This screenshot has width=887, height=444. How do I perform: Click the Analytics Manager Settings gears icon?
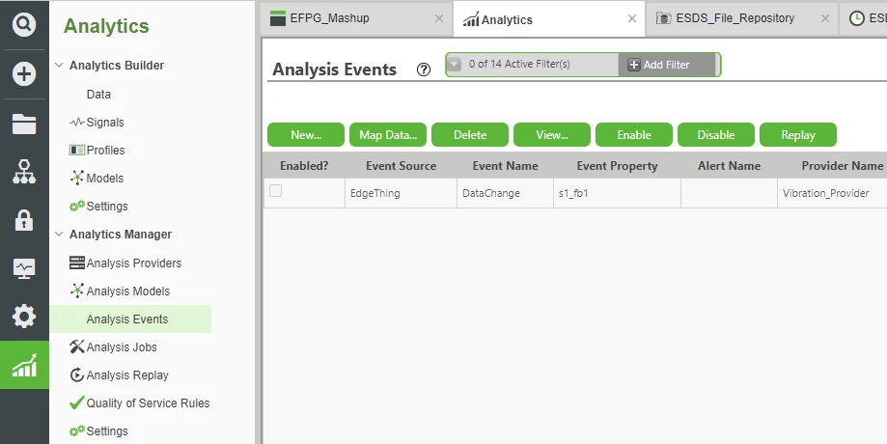tap(77, 431)
